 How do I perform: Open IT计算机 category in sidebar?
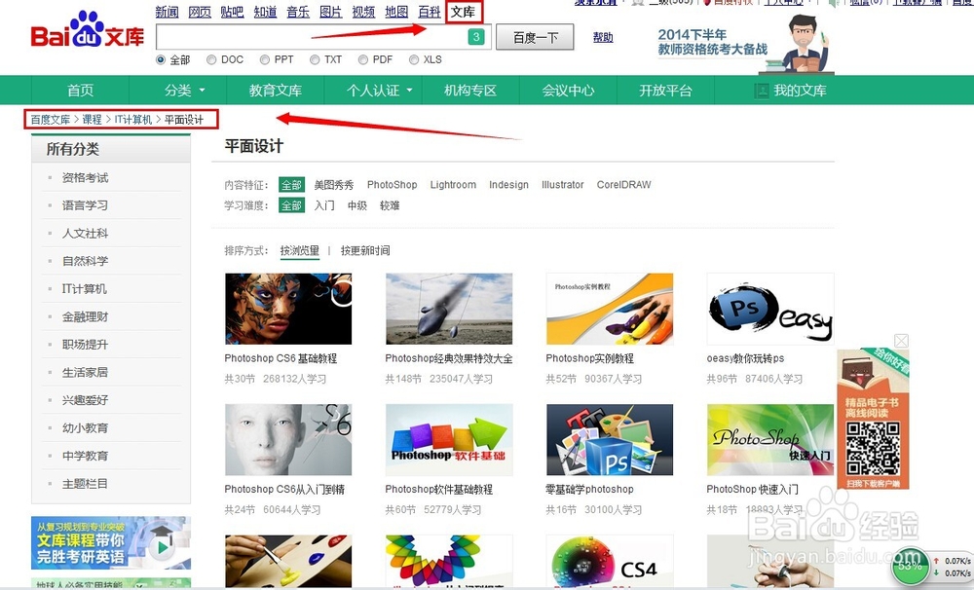[x=85, y=289]
